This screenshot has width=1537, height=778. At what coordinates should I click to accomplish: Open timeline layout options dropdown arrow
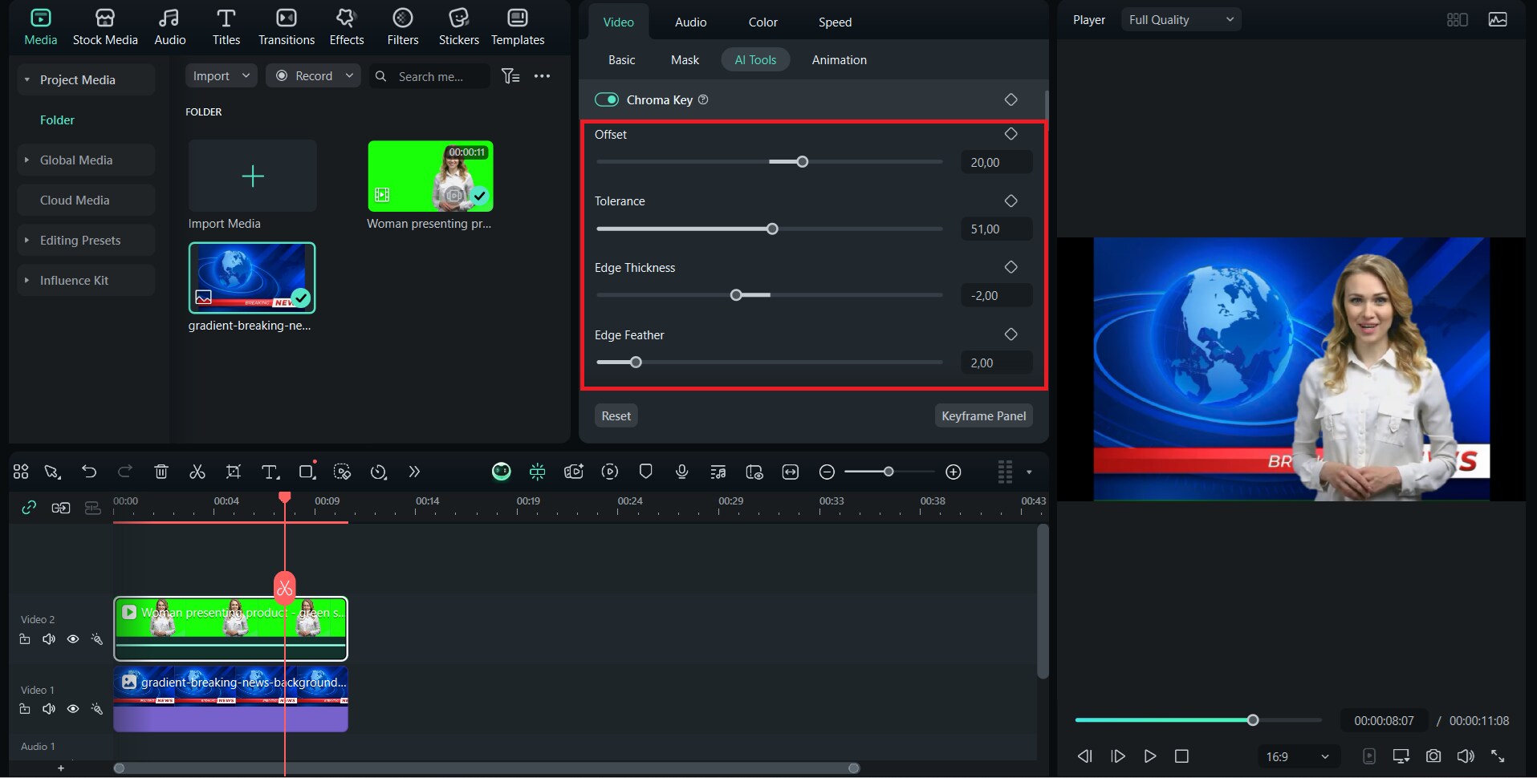coord(1029,472)
